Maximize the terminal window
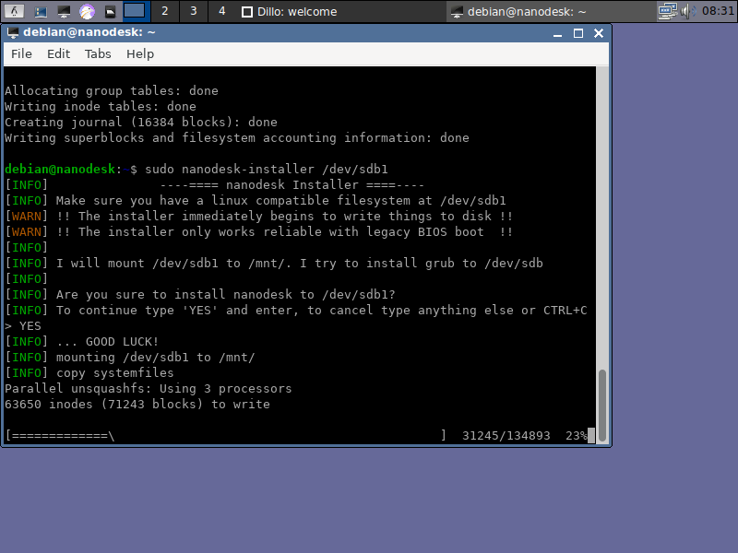 (x=578, y=33)
